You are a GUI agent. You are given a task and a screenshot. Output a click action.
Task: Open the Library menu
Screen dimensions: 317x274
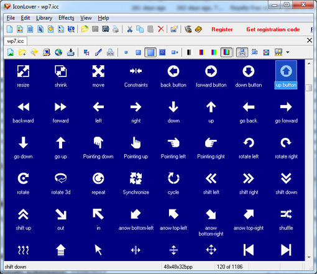click(x=44, y=18)
